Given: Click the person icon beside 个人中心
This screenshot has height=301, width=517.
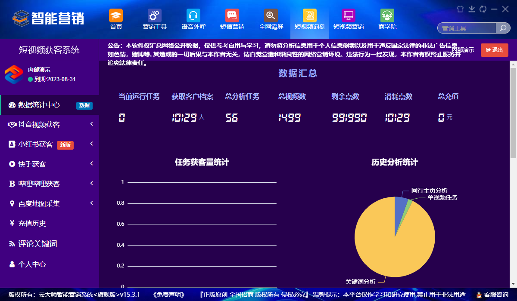Looking at the screenshot, I should coord(12,264).
